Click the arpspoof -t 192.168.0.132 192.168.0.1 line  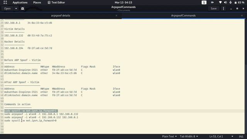pyautogui.click(x=41, y=117)
